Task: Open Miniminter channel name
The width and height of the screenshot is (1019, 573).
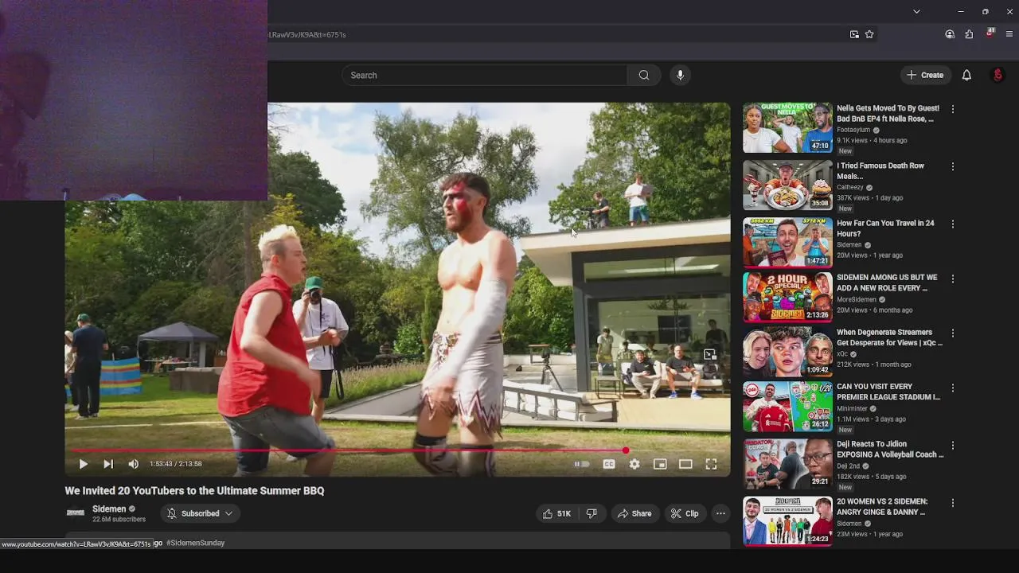Action: [x=852, y=409]
